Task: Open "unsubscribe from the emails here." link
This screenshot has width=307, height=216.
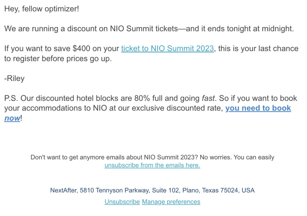Action: click(x=152, y=165)
